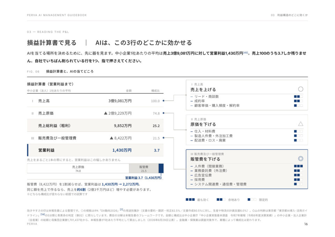Screen dimensions: 335x237
Task: Click the card title 原価を下げる
Action: tap(203, 124)
